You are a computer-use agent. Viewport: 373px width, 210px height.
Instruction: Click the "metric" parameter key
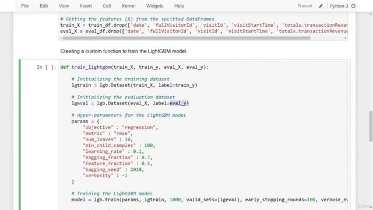click(94, 134)
